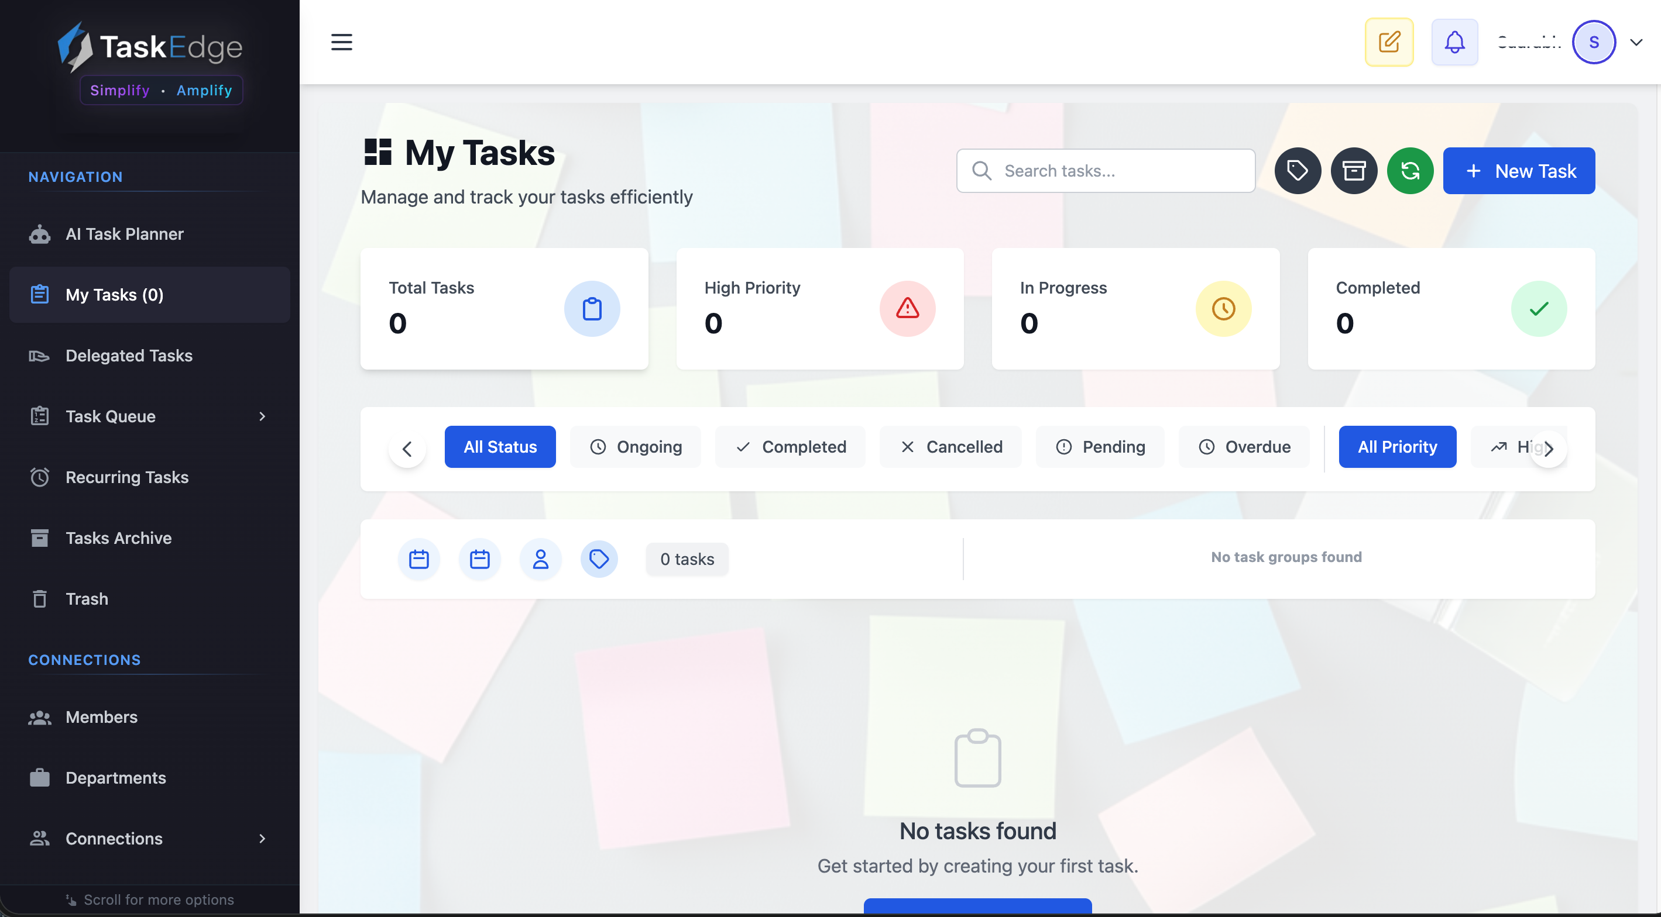1661x917 pixels.
Task: Filter tasks by Cancelled status
Action: [950, 447]
